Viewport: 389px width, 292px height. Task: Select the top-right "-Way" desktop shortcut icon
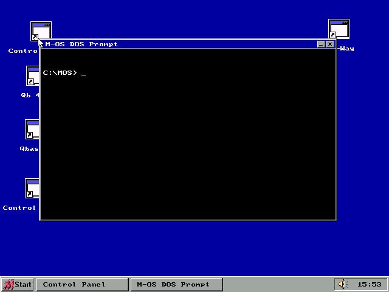(x=339, y=29)
